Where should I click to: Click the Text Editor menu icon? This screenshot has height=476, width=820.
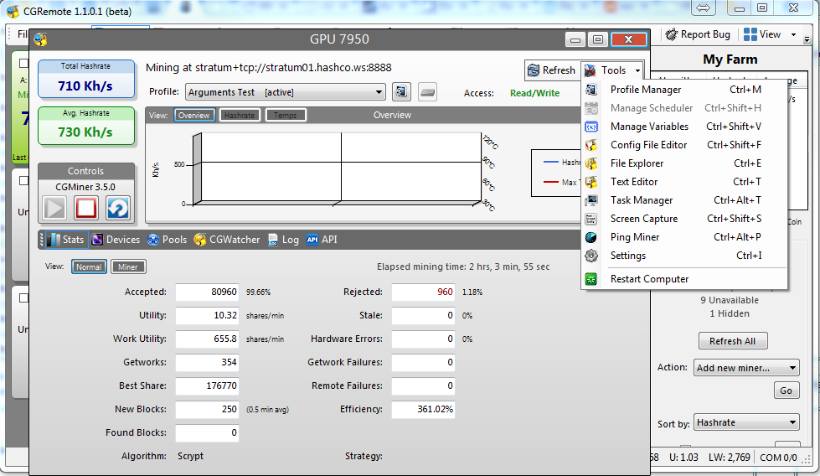click(x=591, y=182)
